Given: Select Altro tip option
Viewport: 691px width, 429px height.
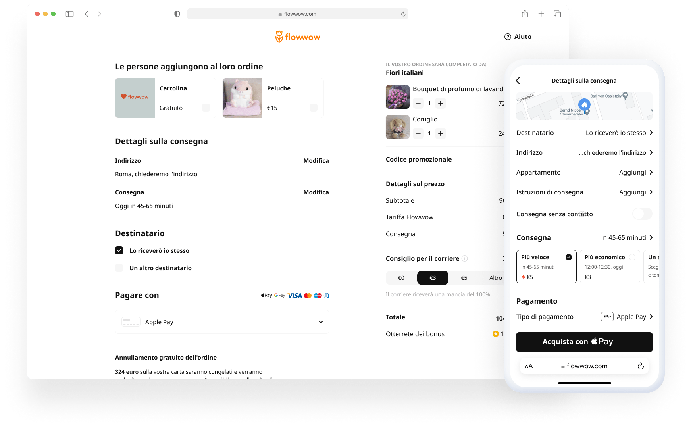Looking at the screenshot, I should [495, 278].
